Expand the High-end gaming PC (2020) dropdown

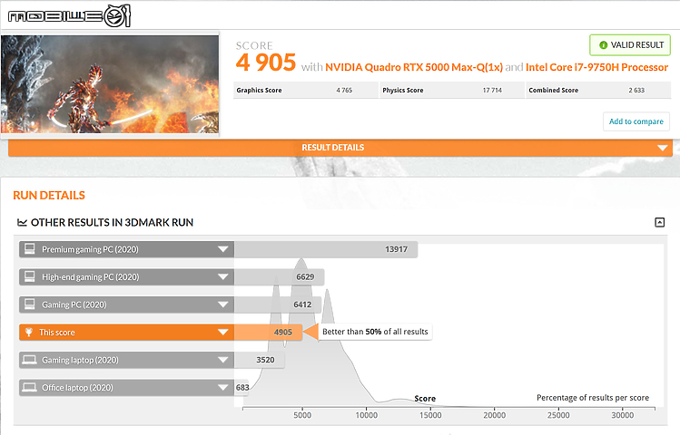point(223,277)
